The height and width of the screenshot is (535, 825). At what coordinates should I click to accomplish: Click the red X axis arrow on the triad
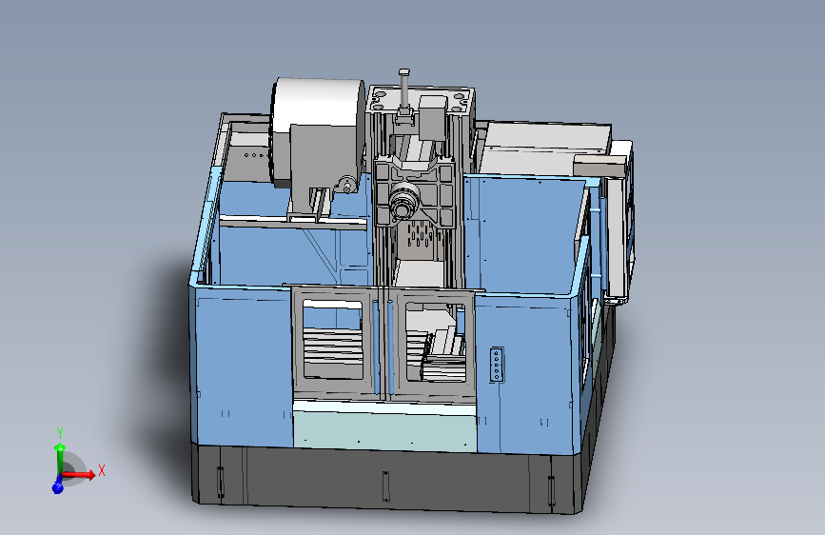point(79,474)
